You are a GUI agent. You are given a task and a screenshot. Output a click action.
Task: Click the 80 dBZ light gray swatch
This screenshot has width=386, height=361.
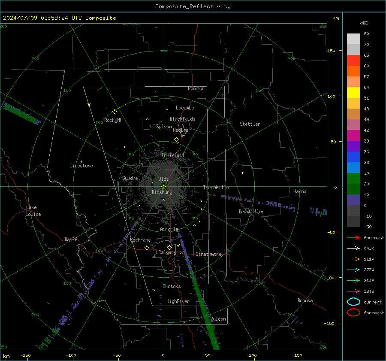[x=353, y=39]
